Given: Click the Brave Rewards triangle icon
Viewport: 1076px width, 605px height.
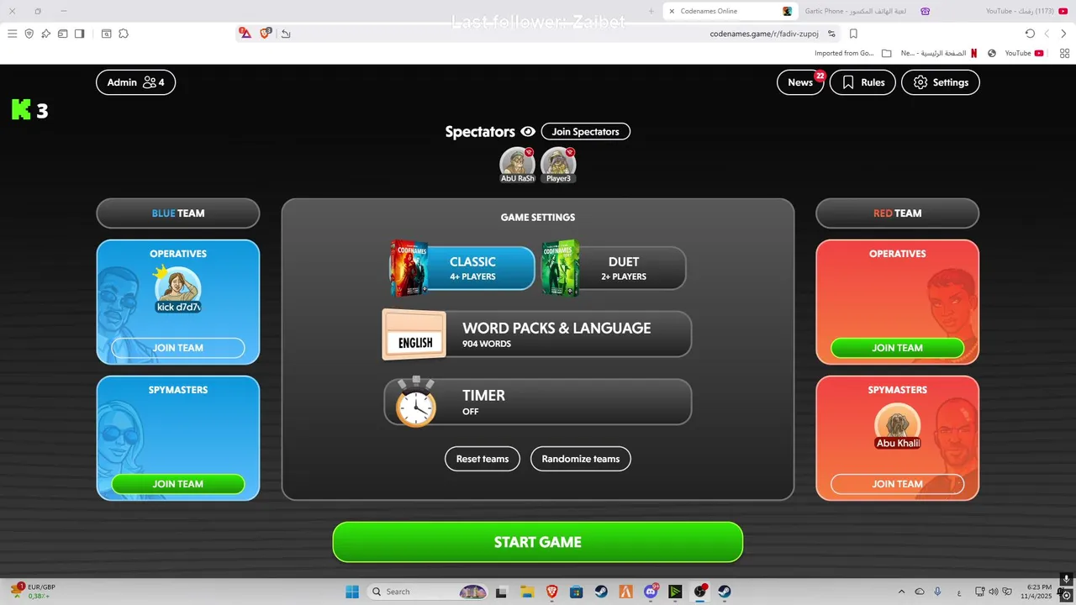Looking at the screenshot, I should coord(245,34).
